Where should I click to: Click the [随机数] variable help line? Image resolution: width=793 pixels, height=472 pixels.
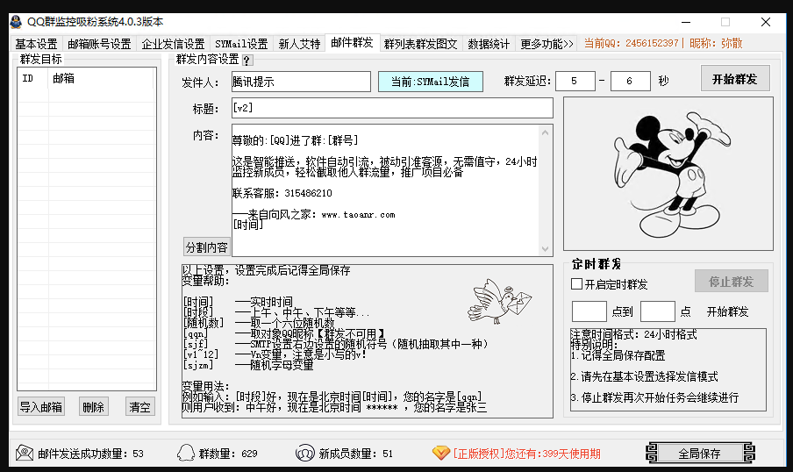259,323
